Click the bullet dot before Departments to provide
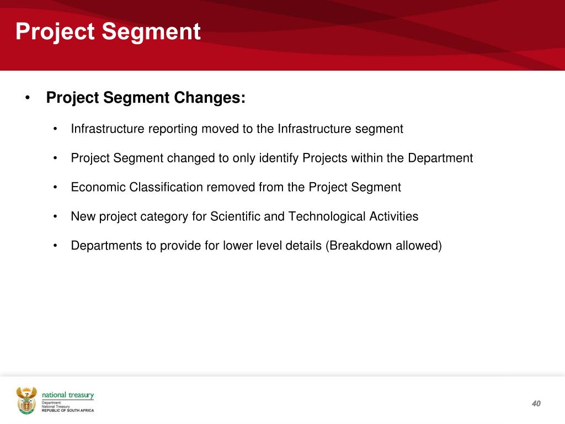 pos(55,246)
